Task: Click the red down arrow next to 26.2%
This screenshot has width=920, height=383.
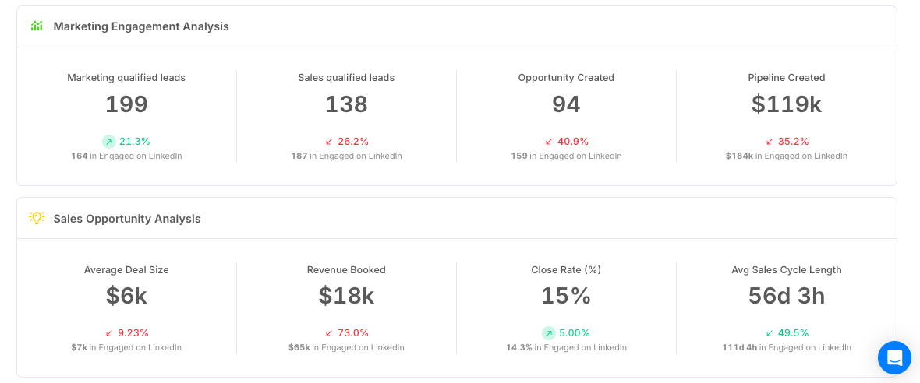Action: [x=328, y=142]
